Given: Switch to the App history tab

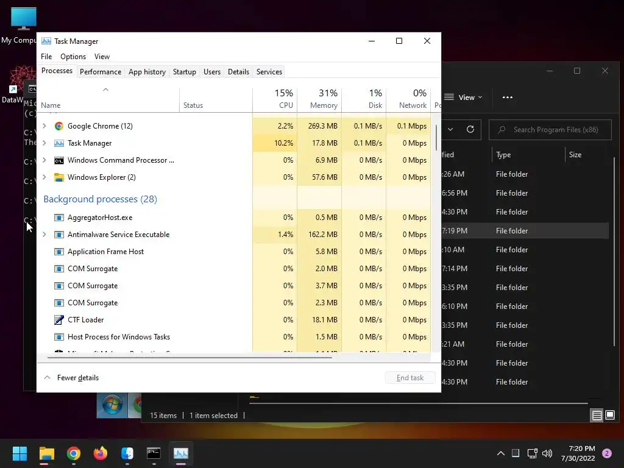Looking at the screenshot, I should tap(147, 72).
